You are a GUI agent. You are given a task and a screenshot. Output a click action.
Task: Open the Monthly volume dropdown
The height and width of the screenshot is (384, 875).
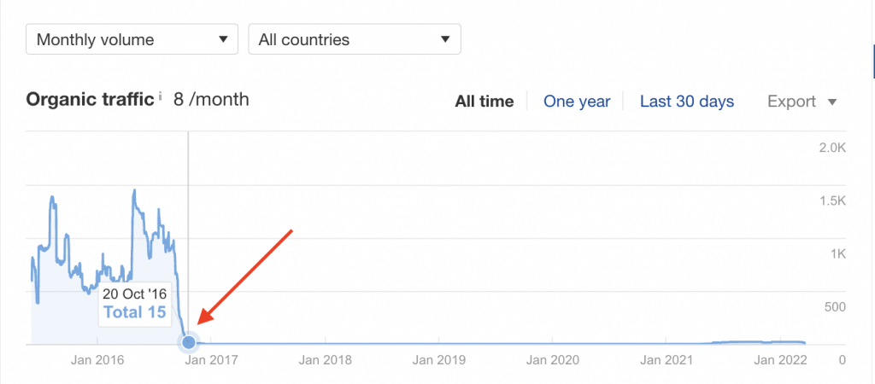(132, 39)
